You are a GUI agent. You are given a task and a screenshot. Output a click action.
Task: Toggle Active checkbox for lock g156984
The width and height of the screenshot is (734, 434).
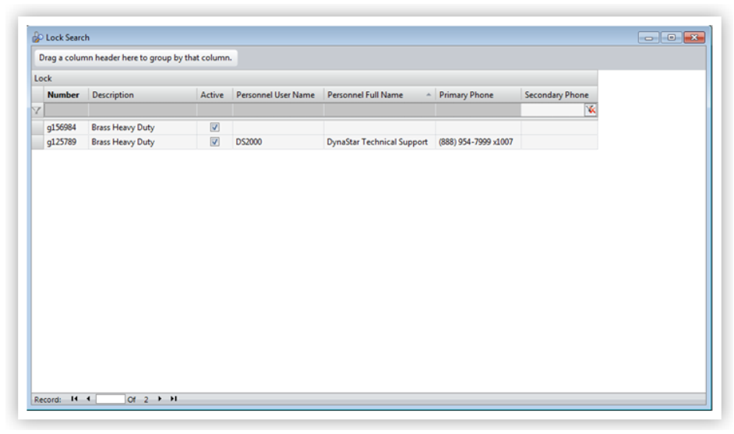pos(215,127)
